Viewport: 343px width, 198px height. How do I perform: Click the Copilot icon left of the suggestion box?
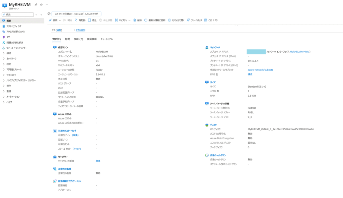coord(49,14)
